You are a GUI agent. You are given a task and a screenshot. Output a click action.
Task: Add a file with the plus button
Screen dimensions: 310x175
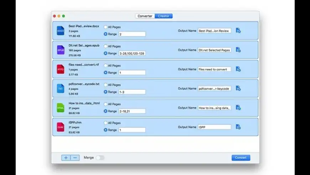66,158
